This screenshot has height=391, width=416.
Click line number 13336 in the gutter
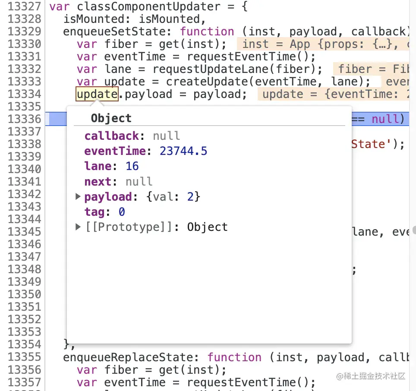(25, 119)
